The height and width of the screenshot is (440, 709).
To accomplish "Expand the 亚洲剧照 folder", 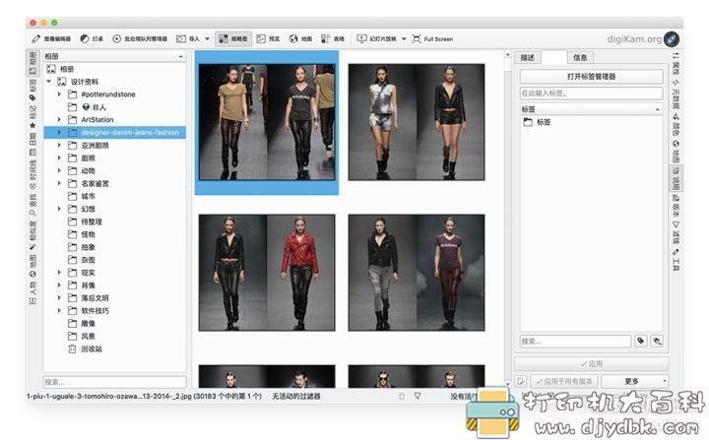I will (x=59, y=145).
